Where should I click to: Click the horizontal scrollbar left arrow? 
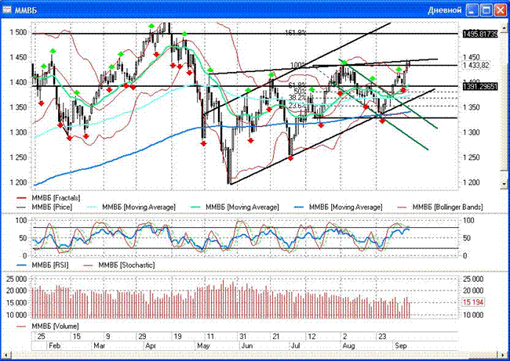pyautogui.click(x=5, y=355)
